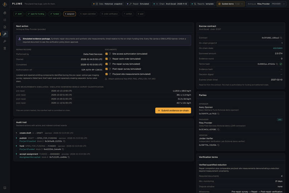Uncheck Pre-repair survey (simulated)

(106, 64)
